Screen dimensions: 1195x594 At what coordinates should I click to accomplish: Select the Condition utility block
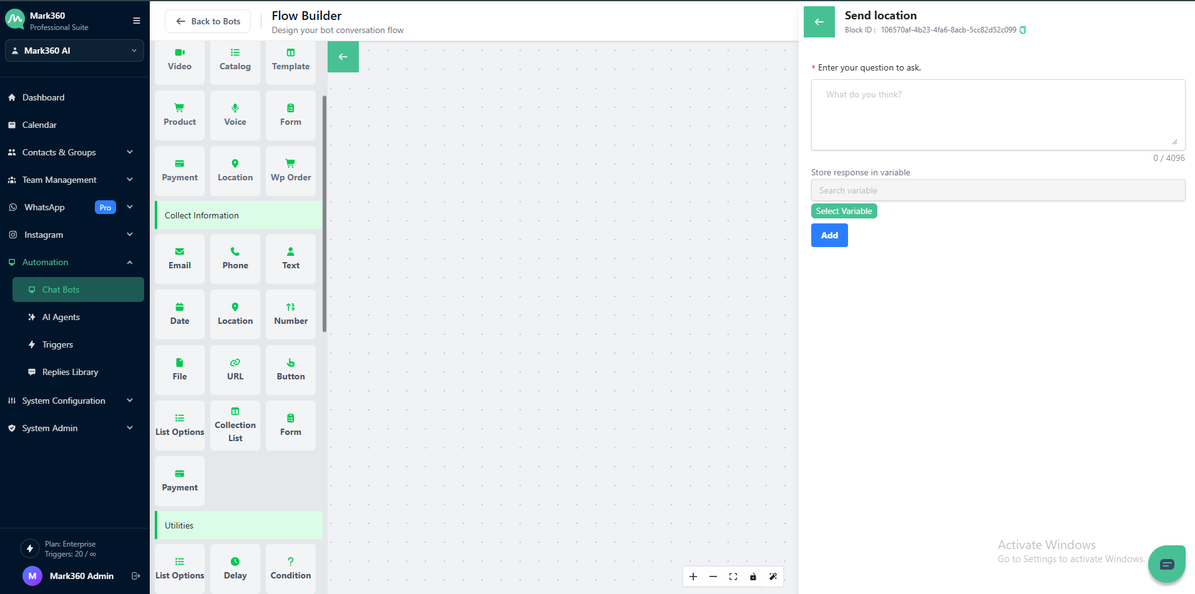pos(290,568)
